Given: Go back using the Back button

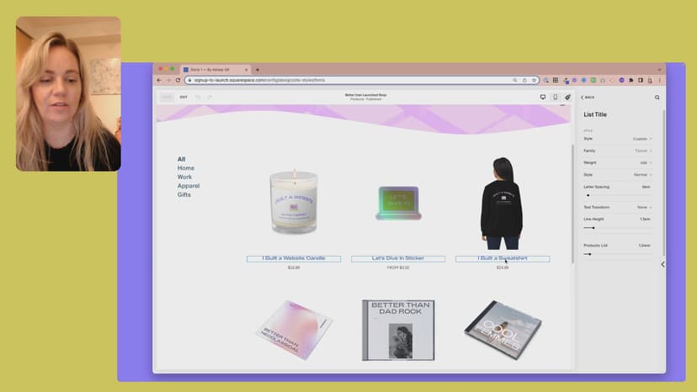Looking at the screenshot, I should tap(588, 97).
